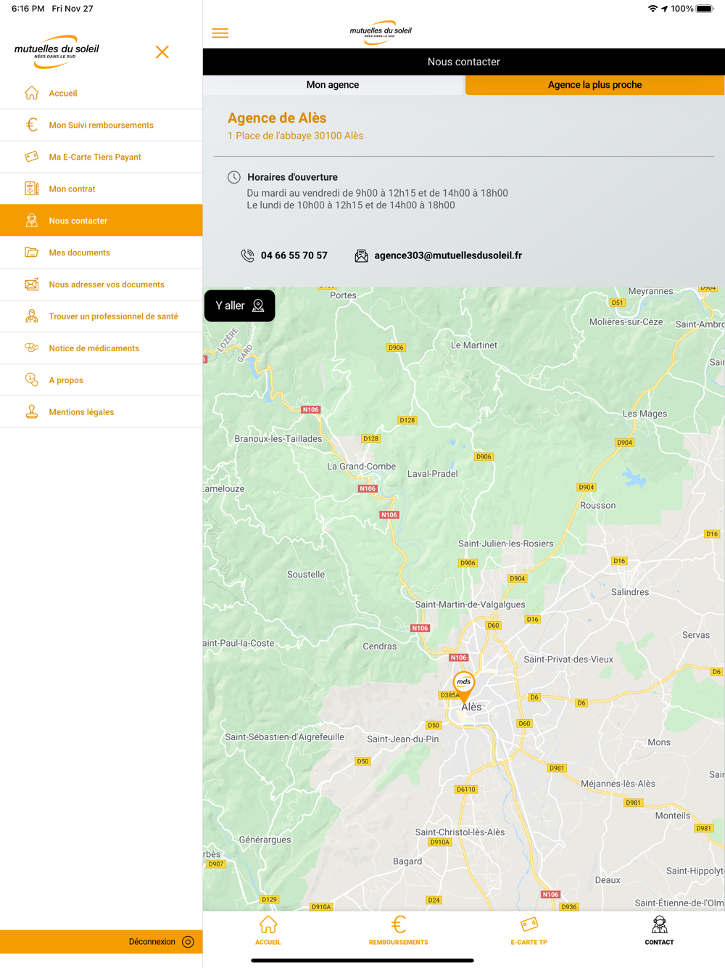
Task: Open Mon contrat menu entry
Action: 101,189
